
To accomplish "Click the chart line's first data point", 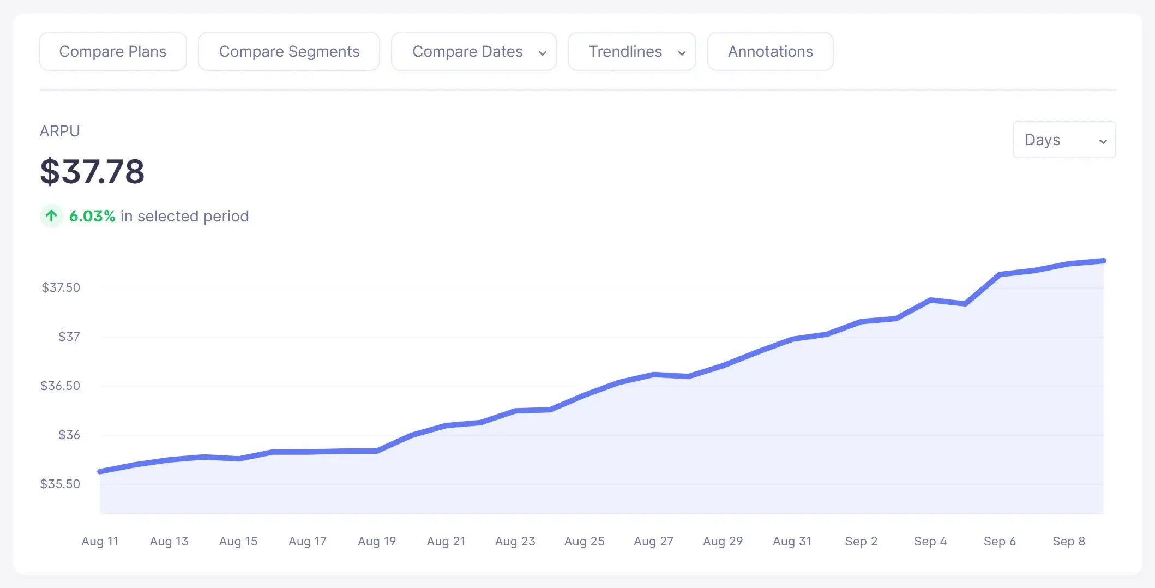I will [100, 471].
